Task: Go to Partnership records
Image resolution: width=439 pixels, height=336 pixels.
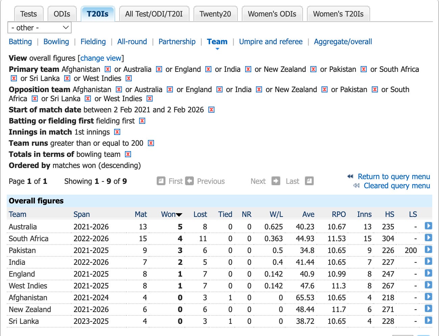Action: point(177,41)
